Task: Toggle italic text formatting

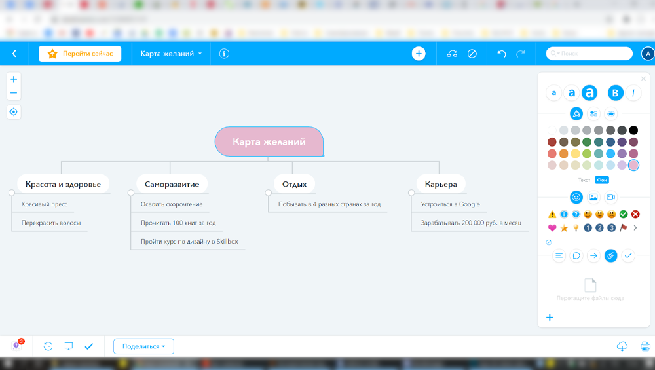Action: pyautogui.click(x=633, y=94)
